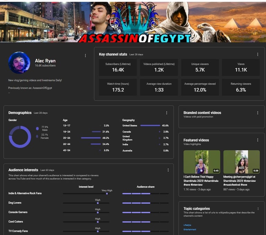This screenshot has height=235, width=266.
Task: Click the '16.4K subscribers' text under name
Action: (x=45, y=65)
